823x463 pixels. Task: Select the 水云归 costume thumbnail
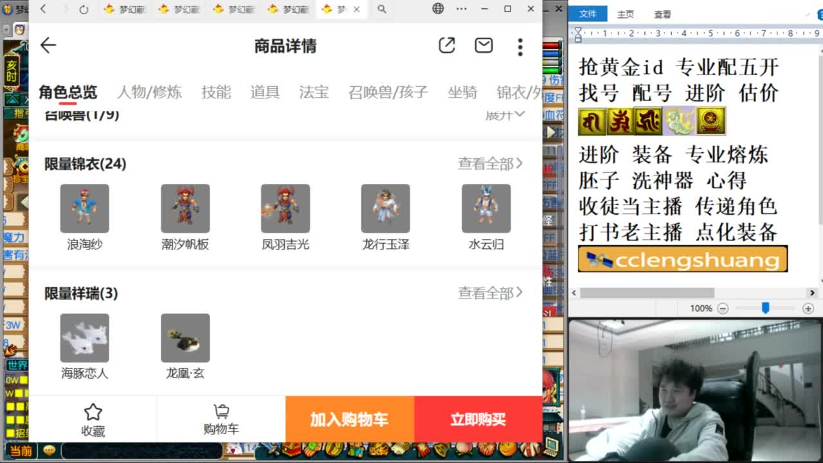click(486, 208)
